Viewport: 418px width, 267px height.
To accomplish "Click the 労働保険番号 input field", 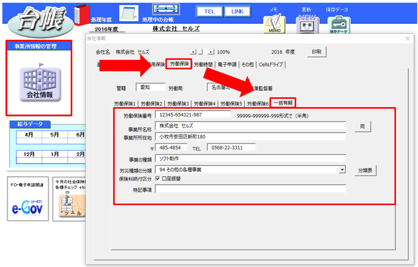I will [x=193, y=115].
